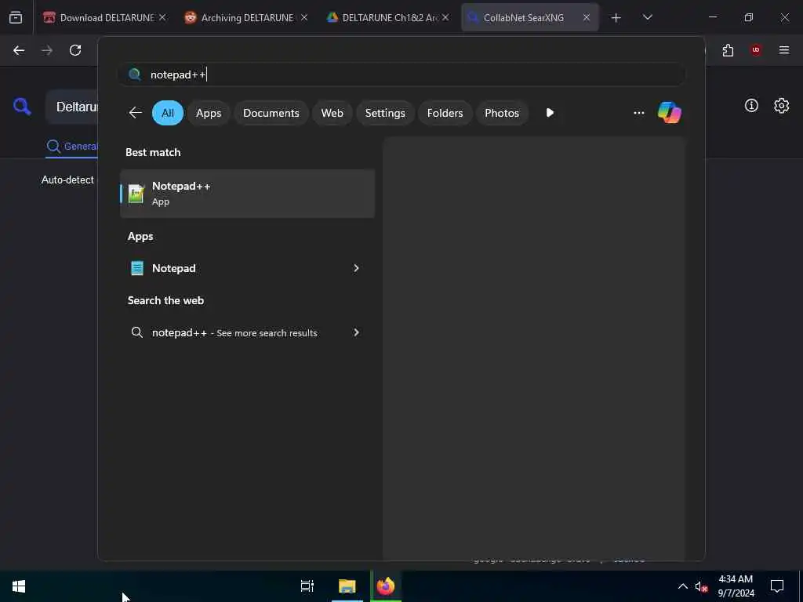The width and height of the screenshot is (803, 602).
Task: Reload the current page
Action: (75, 50)
